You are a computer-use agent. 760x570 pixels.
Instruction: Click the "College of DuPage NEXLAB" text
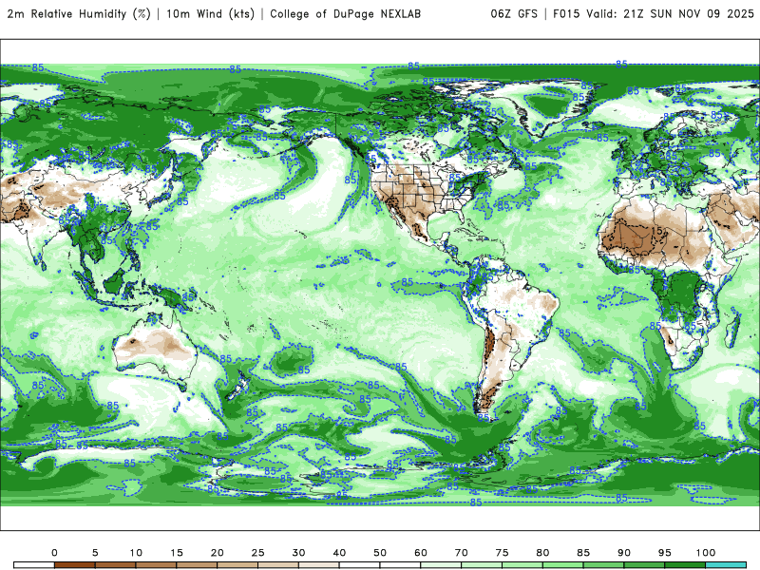pyautogui.click(x=345, y=14)
